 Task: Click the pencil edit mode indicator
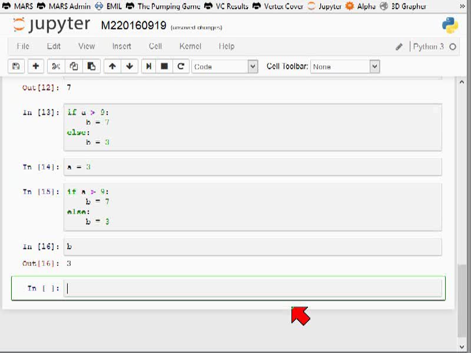click(x=399, y=47)
